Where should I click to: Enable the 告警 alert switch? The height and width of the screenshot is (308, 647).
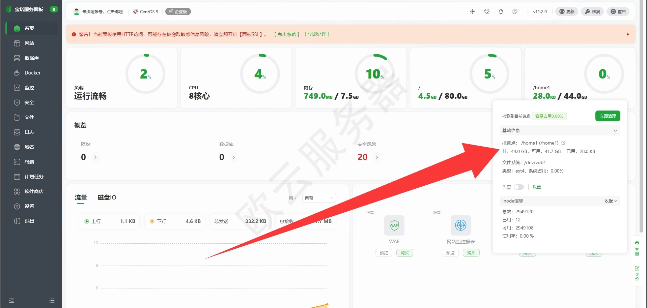(x=519, y=187)
